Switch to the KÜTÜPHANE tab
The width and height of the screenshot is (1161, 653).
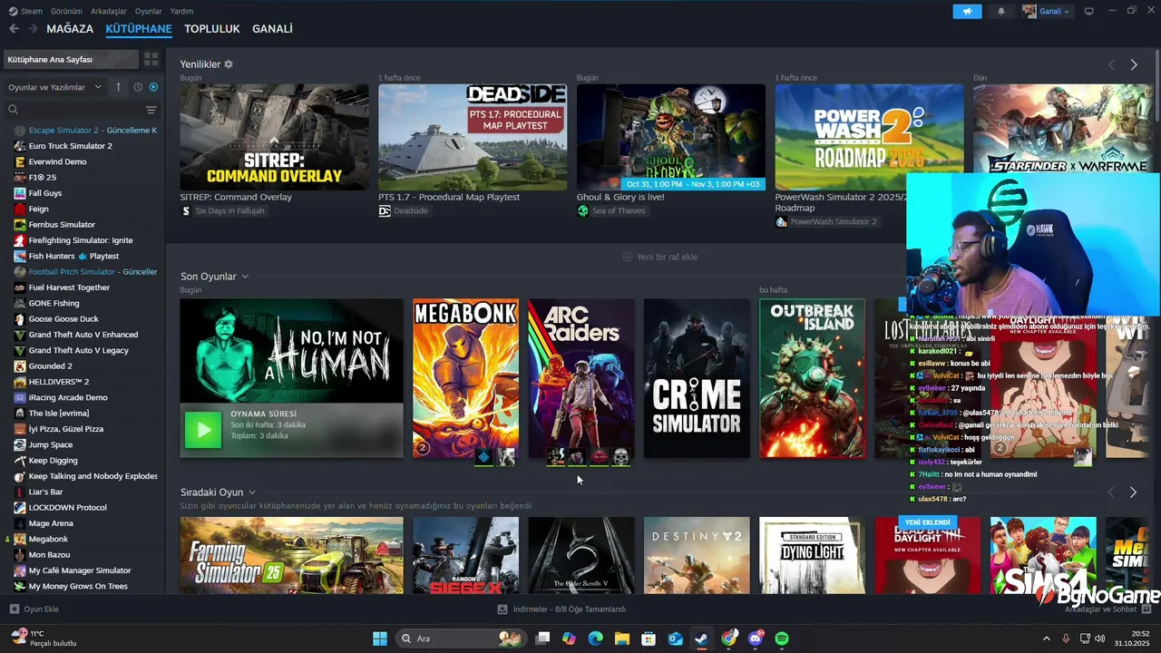click(x=139, y=29)
